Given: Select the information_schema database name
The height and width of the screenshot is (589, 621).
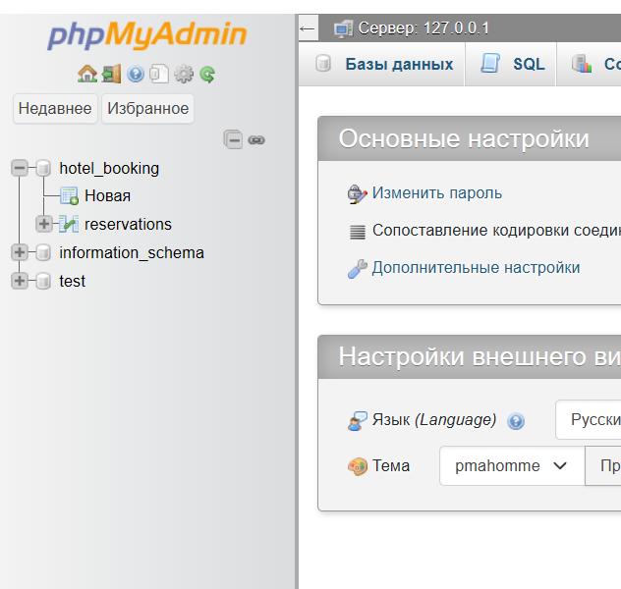Looking at the screenshot, I should 132,252.
